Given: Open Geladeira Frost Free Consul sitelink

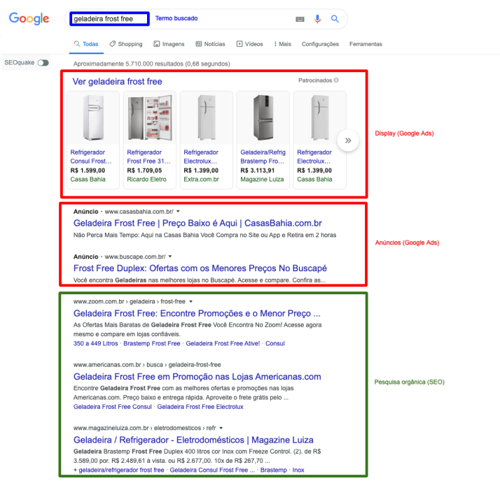Looking at the screenshot, I should click(113, 407).
